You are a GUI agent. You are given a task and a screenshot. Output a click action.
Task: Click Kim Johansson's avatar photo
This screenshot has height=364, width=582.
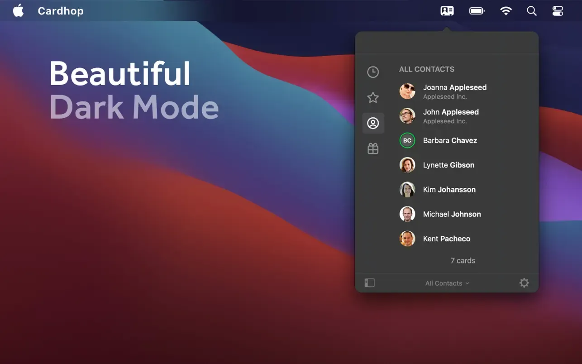[x=407, y=189]
